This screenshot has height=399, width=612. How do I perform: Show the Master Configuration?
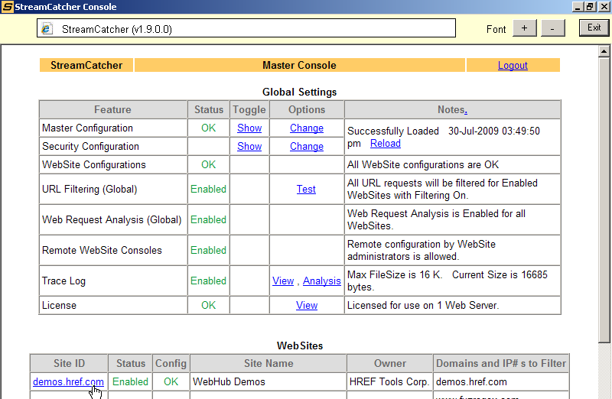point(249,128)
